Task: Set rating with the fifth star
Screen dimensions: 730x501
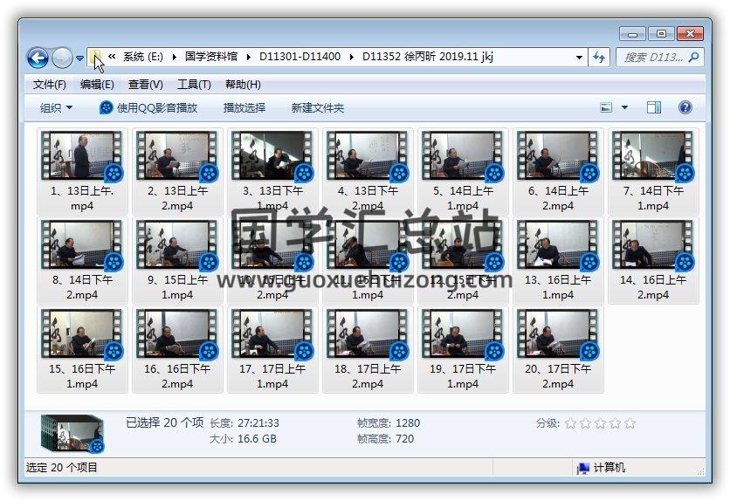Action: coord(630,423)
